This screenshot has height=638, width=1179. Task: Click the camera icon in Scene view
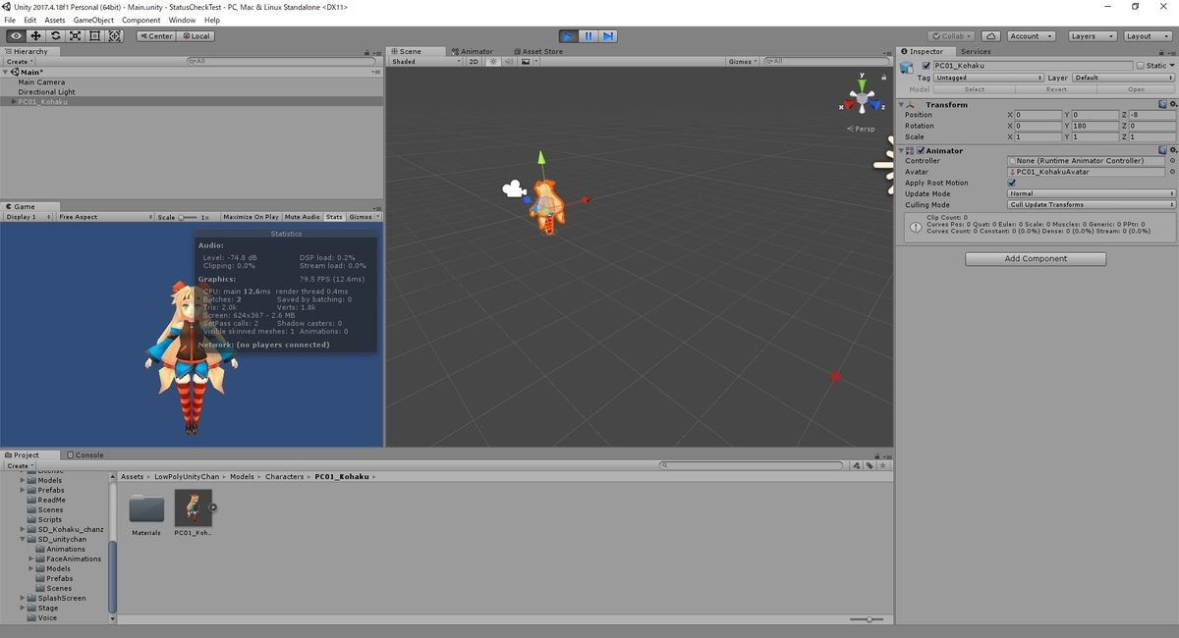click(513, 189)
